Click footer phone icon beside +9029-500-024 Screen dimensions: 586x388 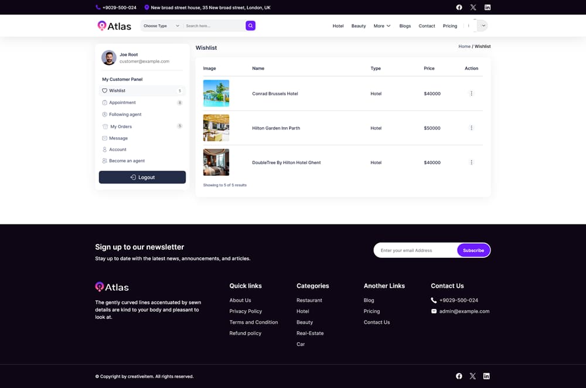(434, 300)
